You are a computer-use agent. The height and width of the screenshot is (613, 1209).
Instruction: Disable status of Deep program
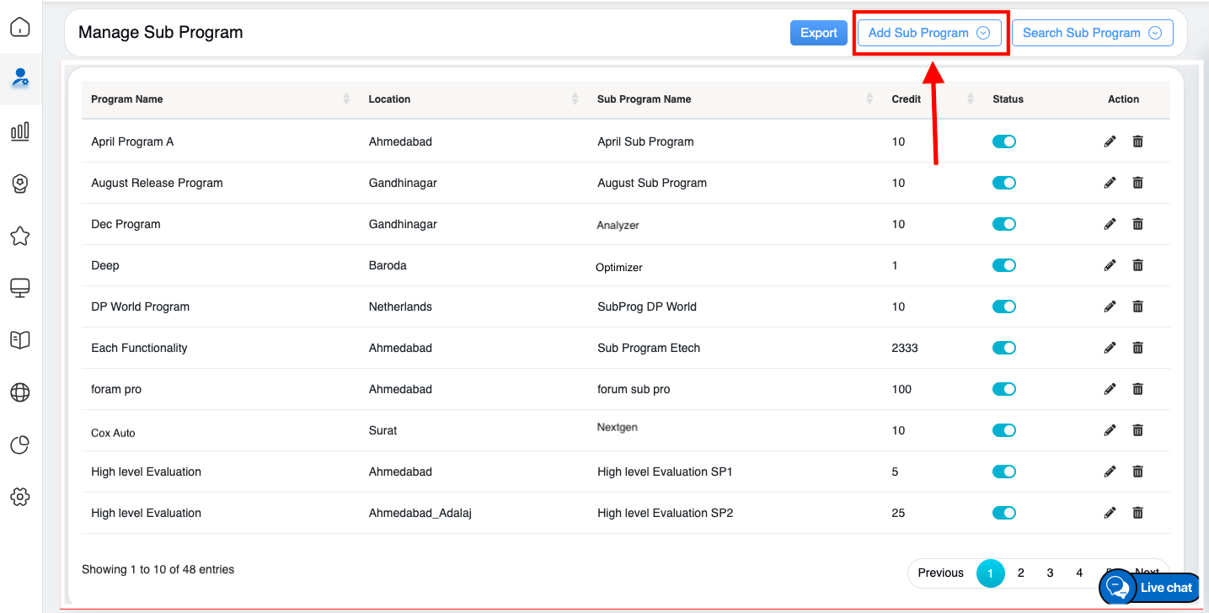tap(1003, 265)
